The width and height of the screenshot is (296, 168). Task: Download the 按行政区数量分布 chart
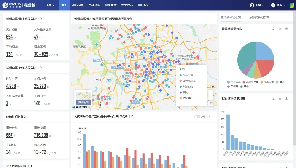point(286,98)
